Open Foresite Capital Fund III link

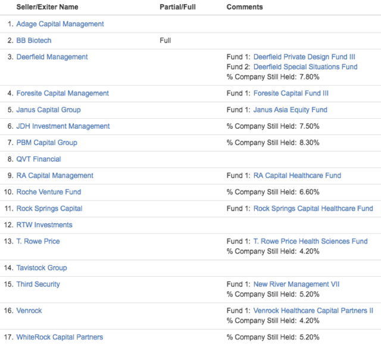pos(291,93)
